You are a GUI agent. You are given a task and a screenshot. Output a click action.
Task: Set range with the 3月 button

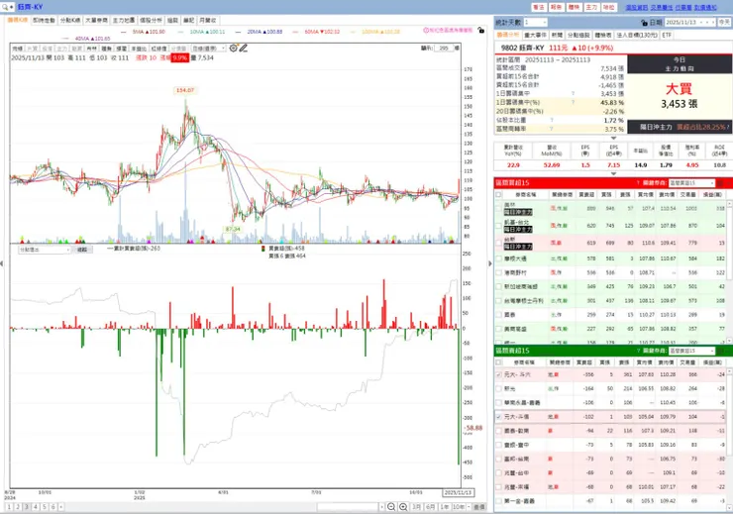coord(416,507)
